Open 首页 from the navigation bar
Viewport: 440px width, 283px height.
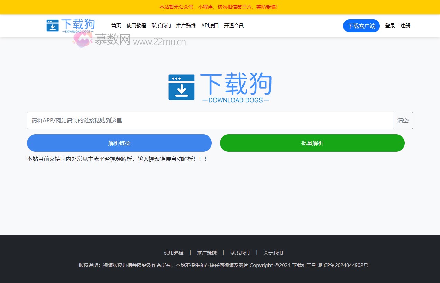[116, 25]
